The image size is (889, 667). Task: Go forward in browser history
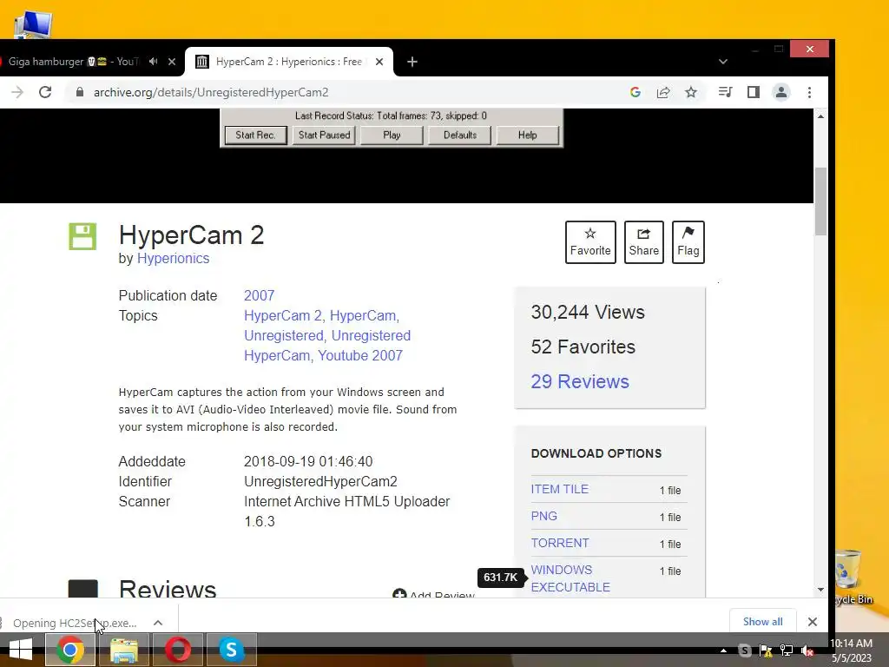(x=17, y=92)
